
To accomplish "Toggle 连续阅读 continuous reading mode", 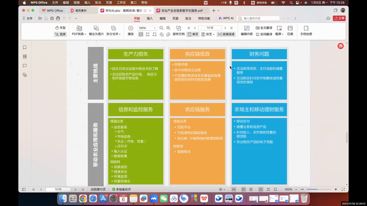I will tap(226, 34).
